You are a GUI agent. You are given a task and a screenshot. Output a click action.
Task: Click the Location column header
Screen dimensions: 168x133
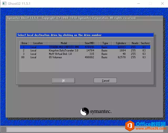point(38,43)
